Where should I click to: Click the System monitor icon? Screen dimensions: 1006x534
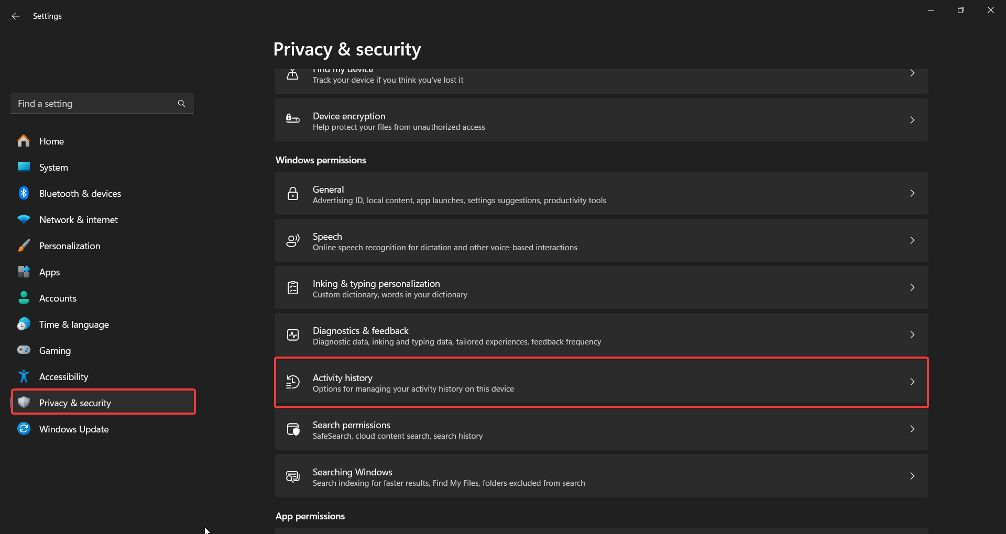point(24,167)
